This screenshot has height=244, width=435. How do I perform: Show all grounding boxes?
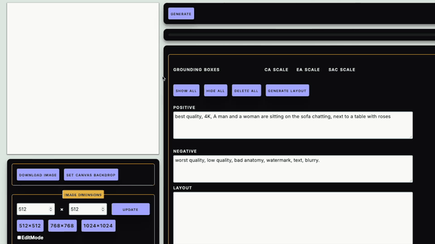(186, 90)
